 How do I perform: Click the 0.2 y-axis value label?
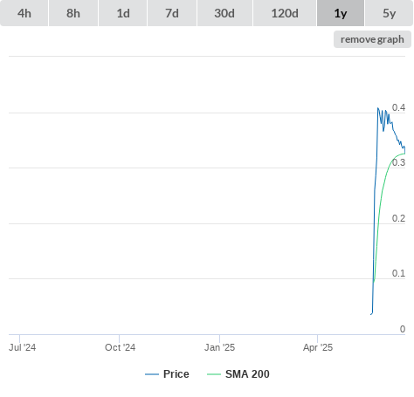(x=398, y=218)
